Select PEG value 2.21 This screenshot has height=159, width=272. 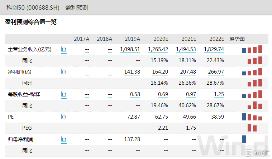pos(163,128)
